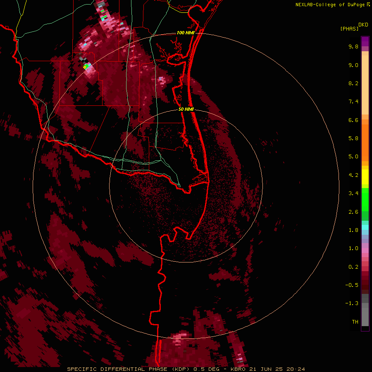The image size is (372, 372).
Task: Click the cyan band of the color bar
Action: (365, 227)
